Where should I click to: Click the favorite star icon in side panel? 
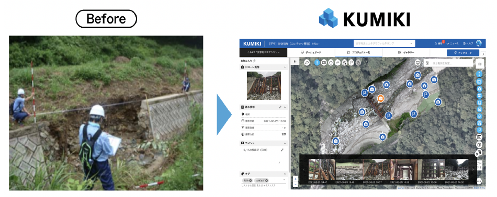254,61
